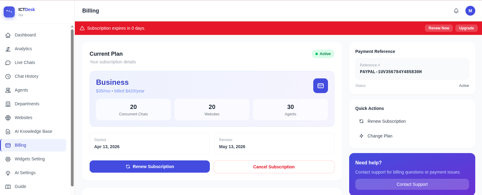
Task: Click the Live Chats bubble icon
Action: (8, 63)
